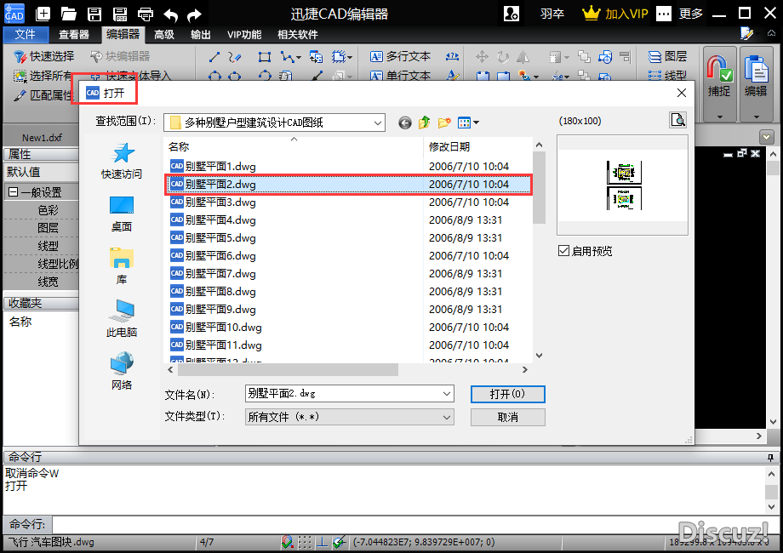Click the undo arrow icon

(x=171, y=14)
